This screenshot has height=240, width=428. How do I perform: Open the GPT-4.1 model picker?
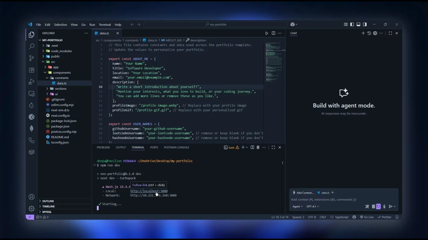(313, 206)
